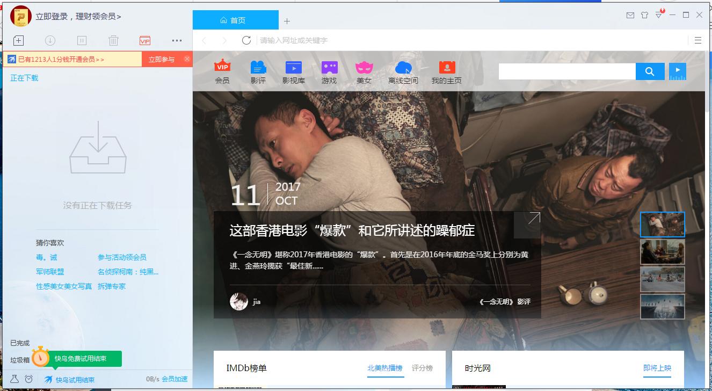Open the browser hamburger menu
Image resolution: width=712 pixels, height=391 pixels.
click(x=698, y=40)
